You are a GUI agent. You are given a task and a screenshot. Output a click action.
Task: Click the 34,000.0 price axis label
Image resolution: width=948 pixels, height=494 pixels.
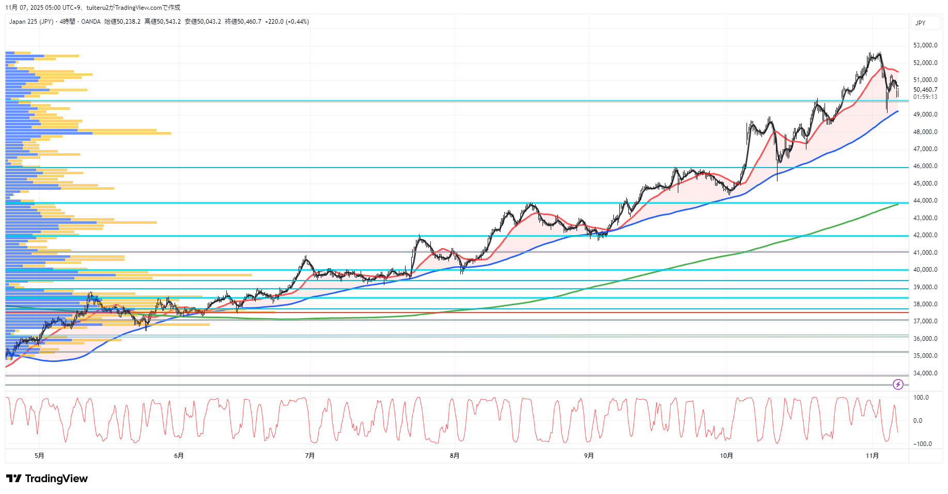[925, 373]
